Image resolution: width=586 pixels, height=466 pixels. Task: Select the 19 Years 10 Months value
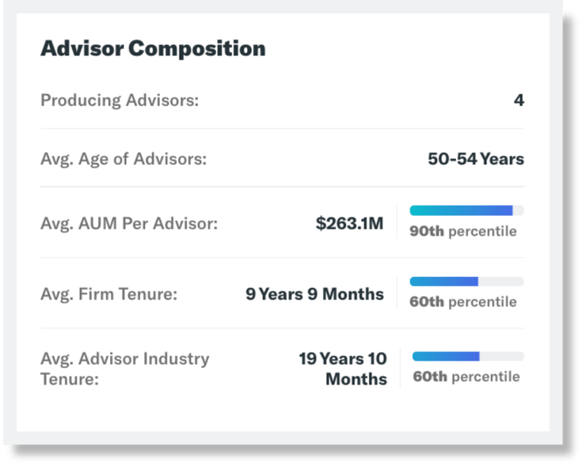(x=343, y=369)
